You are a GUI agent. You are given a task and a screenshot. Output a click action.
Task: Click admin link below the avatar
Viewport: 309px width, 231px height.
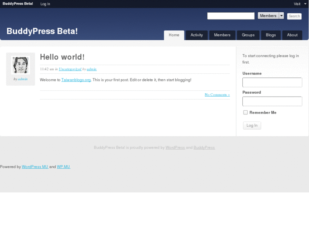point(23,79)
